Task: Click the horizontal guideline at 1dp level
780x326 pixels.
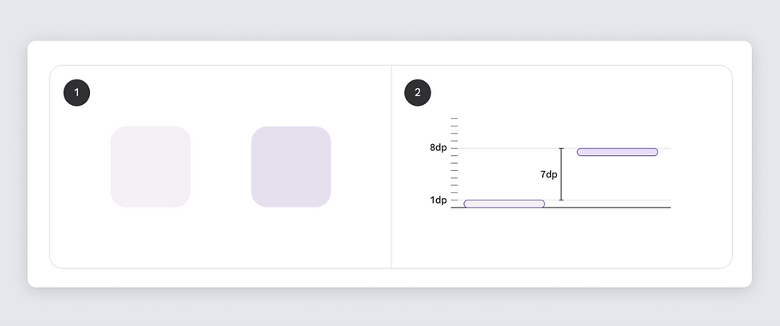Action: coord(613,200)
